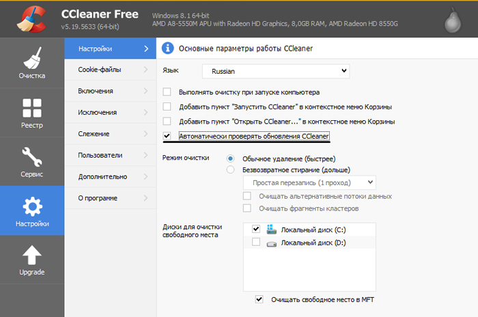This screenshot has height=317, width=478.
Task: Enable cleaning at computer startup checkbox
Action: pyautogui.click(x=167, y=92)
